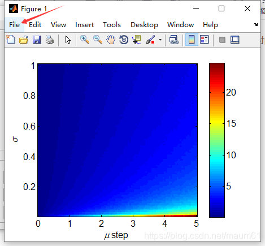The width and height of the screenshot is (265, 246).
Task: Open the Edit menu
Action: (35, 25)
